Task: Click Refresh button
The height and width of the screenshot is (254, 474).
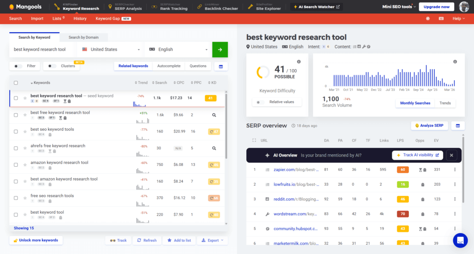Action: pyautogui.click(x=147, y=241)
